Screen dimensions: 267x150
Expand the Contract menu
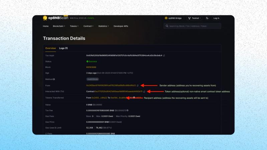click(x=88, y=26)
